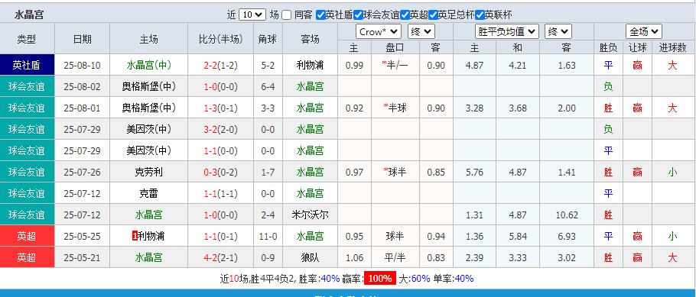Image resolution: width=696 pixels, height=297 pixels.
Task: Click the 10.62 away odds value
Action: (567, 215)
